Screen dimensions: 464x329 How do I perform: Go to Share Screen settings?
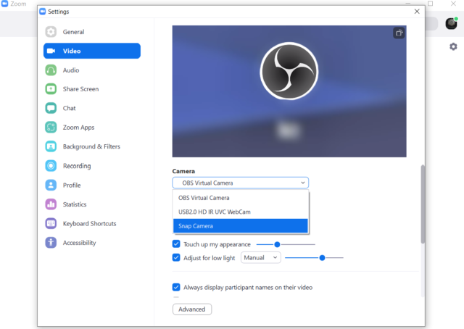[80, 89]
